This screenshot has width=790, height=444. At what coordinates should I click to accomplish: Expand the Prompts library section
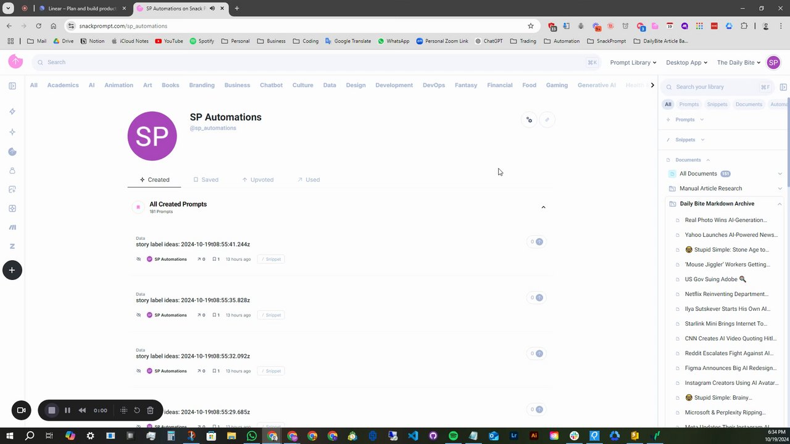pyautogui.click(x=702, y=120)
